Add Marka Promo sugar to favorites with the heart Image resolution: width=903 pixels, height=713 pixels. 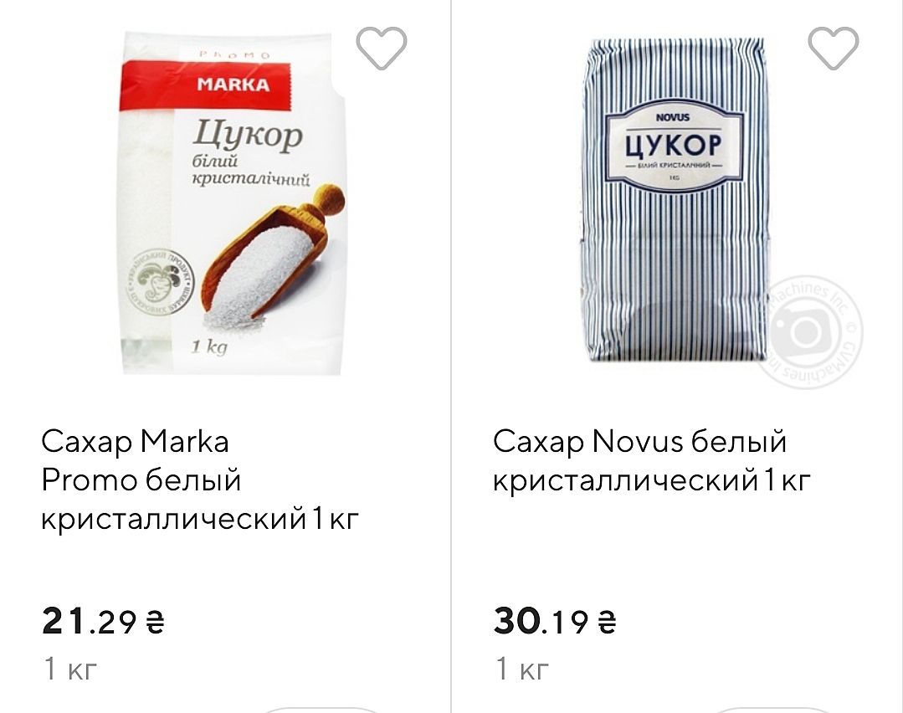tap(382, 49)
